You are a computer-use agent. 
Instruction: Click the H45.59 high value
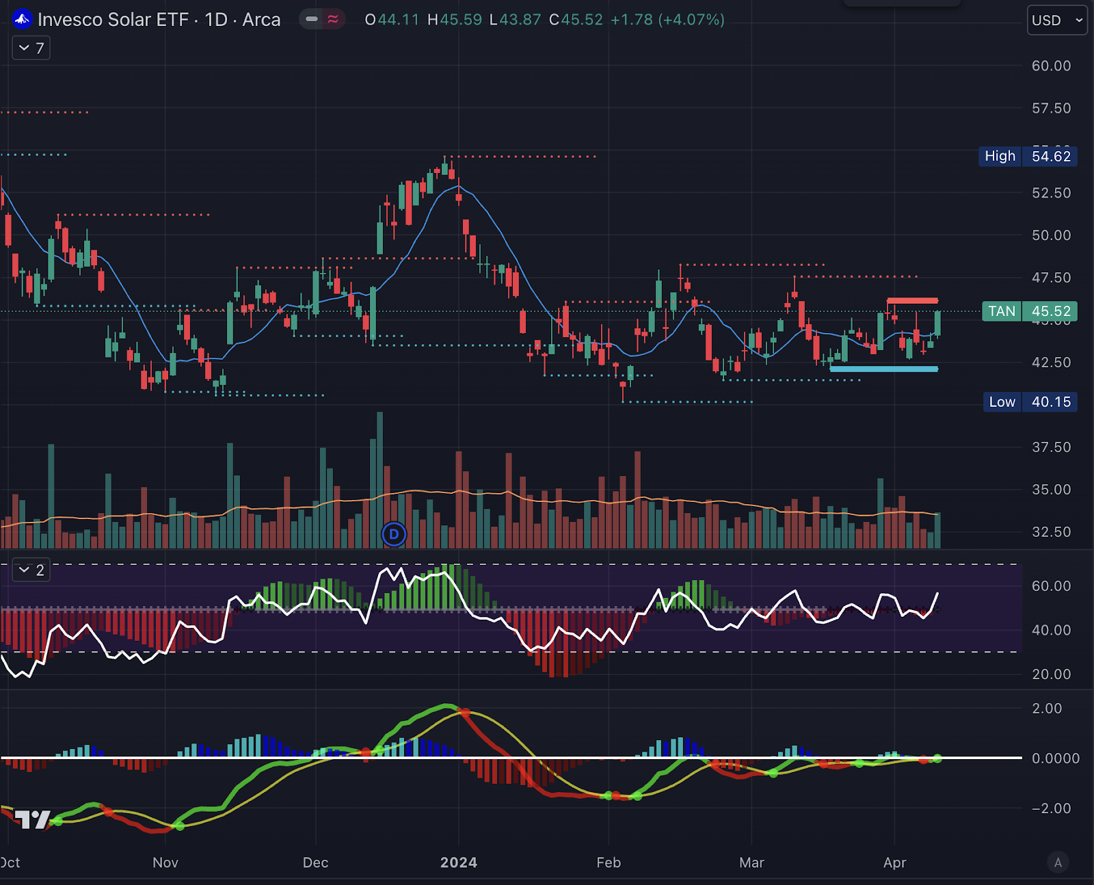455,20
